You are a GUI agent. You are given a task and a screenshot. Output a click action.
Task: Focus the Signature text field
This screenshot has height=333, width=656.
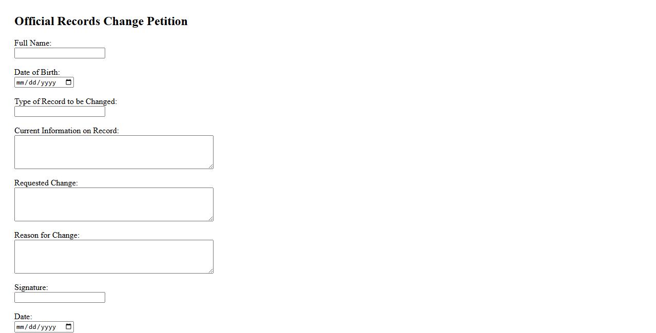(60, 298)
